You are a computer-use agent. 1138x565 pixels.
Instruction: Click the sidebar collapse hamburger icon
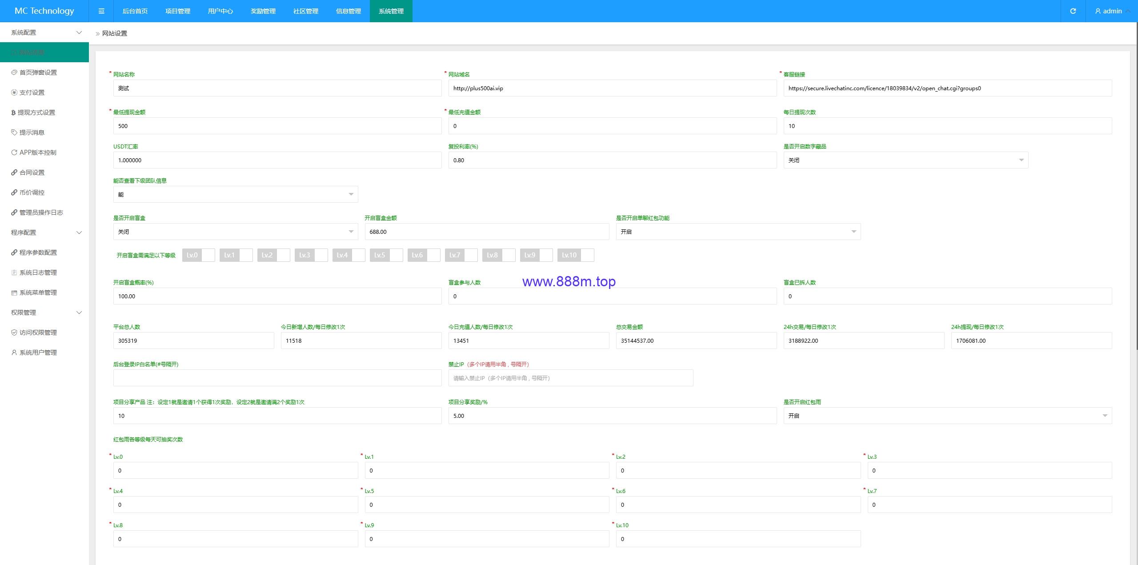(x=101, y=11)
